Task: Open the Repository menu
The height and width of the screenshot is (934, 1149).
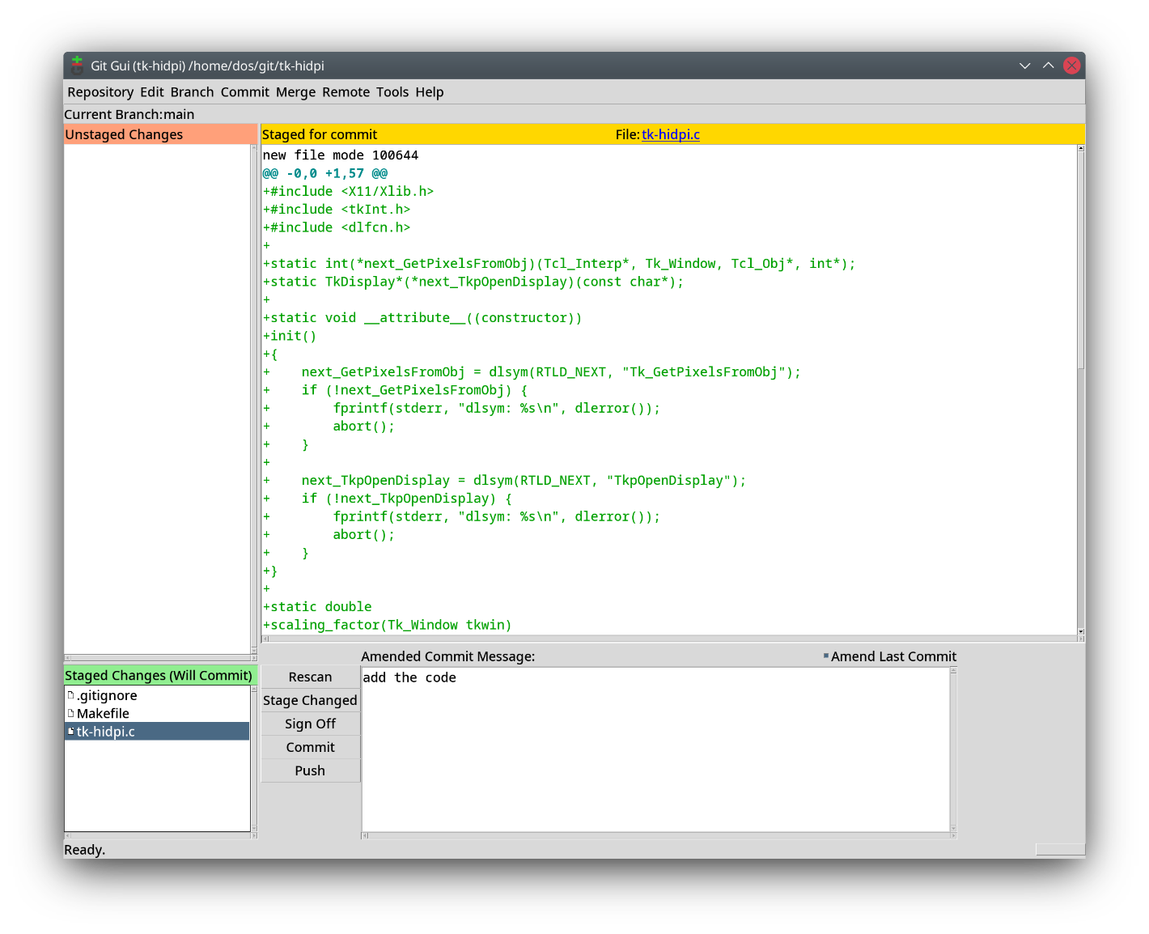Action: [x=100, y=92]
